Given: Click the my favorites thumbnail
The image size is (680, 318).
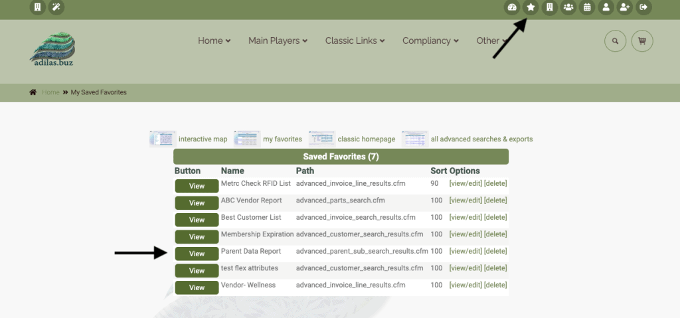Looking at the screenshot, I should [x=247, y=139].
